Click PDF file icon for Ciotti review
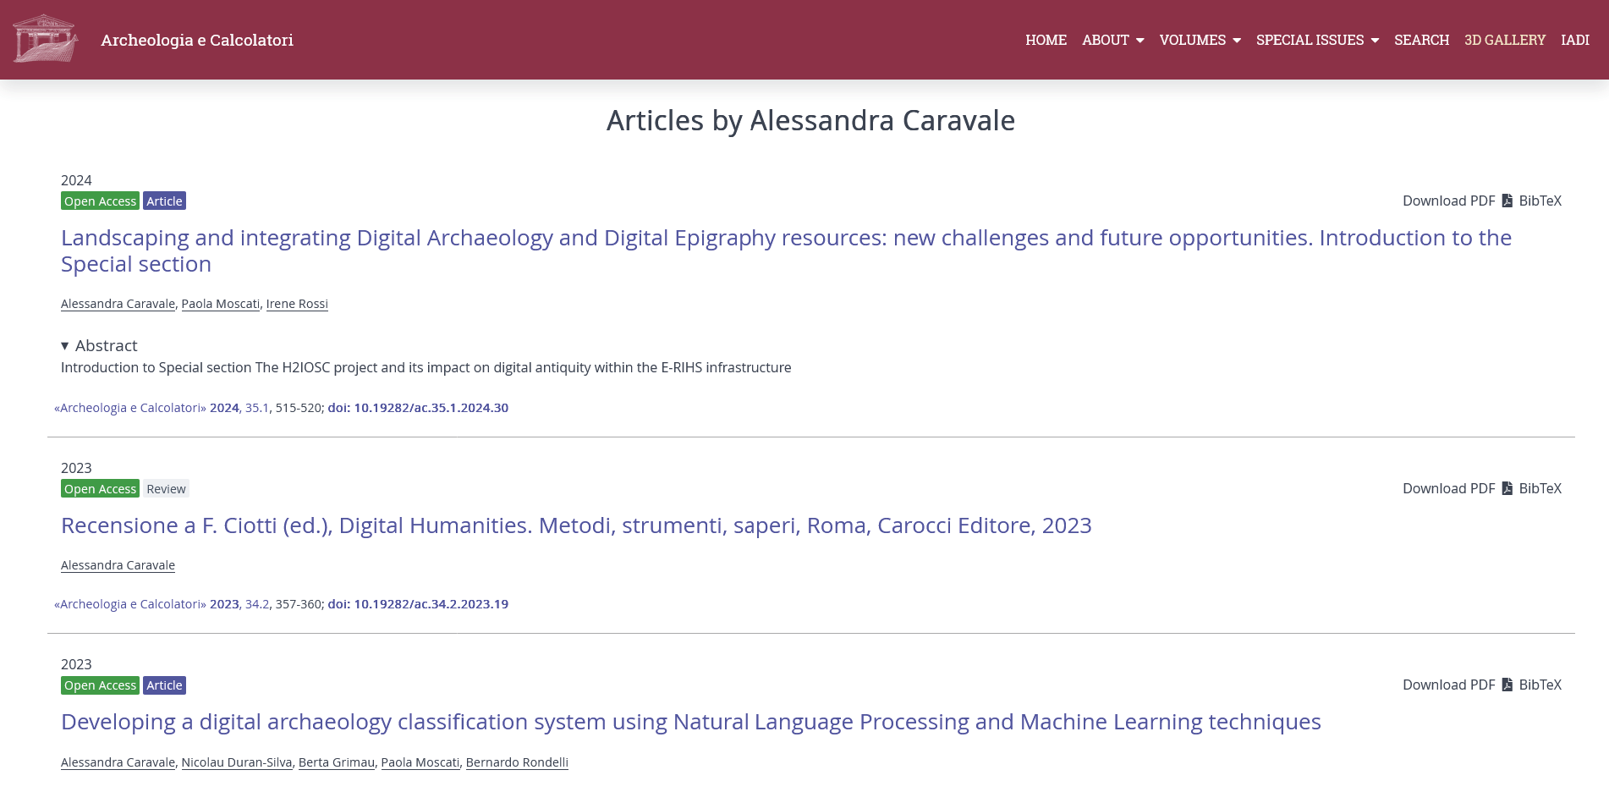Image resolution: width=1609 pixels, height=792 pixels. (1507, 488)
